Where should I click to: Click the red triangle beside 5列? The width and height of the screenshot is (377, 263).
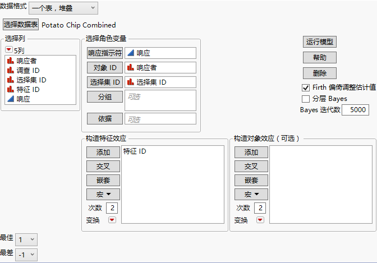point(8,50)
